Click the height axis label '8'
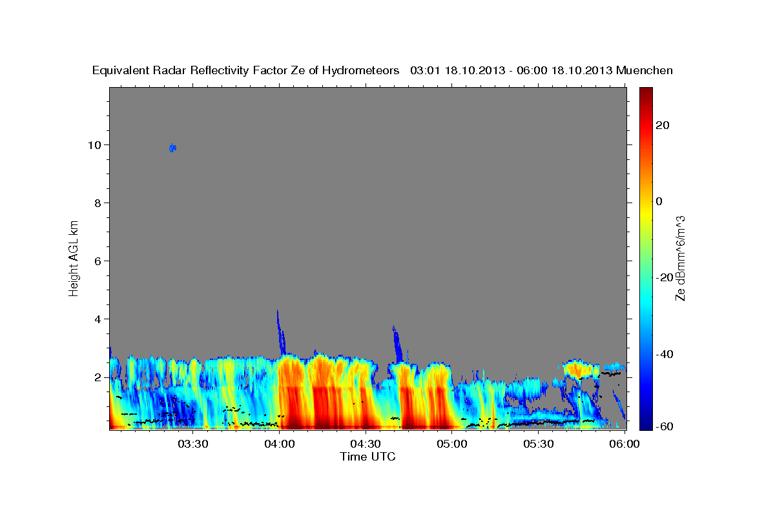Image resolution: width=775 pixels, height=516 pixels. click(98, 203)
